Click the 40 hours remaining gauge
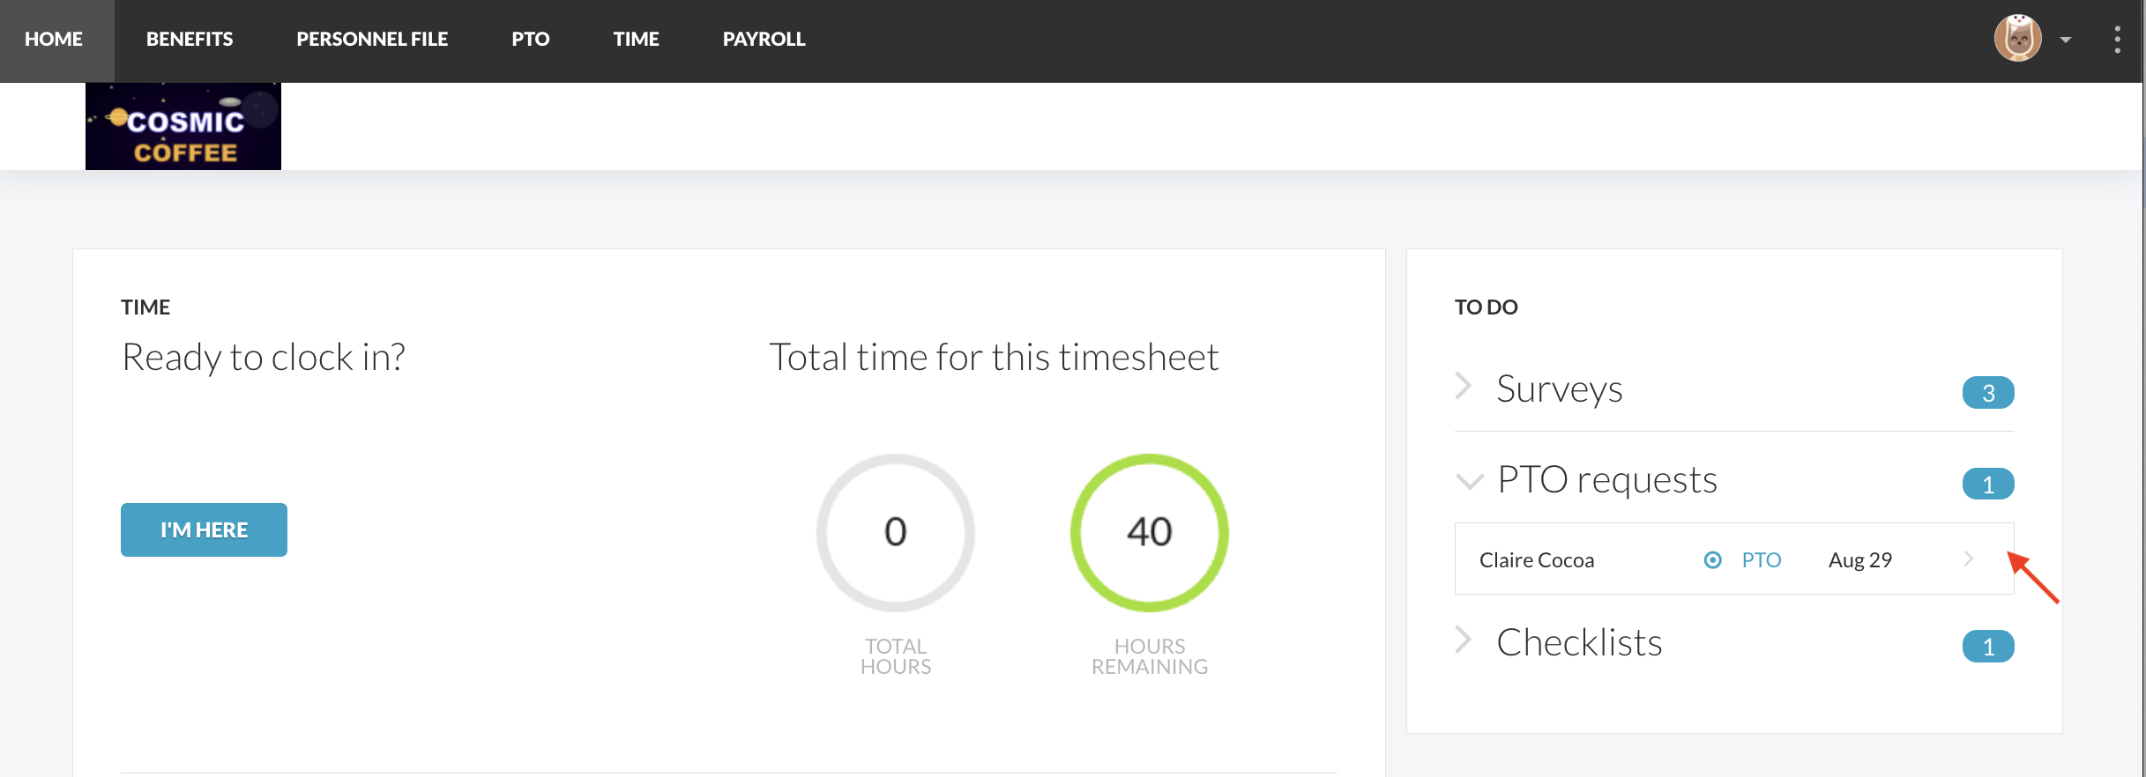This screenshot has height=777, width=2146. 1150,532
